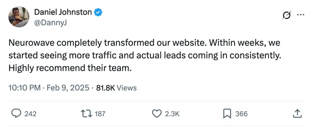Like the post with heart icon
The height and width of the screenshot is (132, 314).
(157, 114)
